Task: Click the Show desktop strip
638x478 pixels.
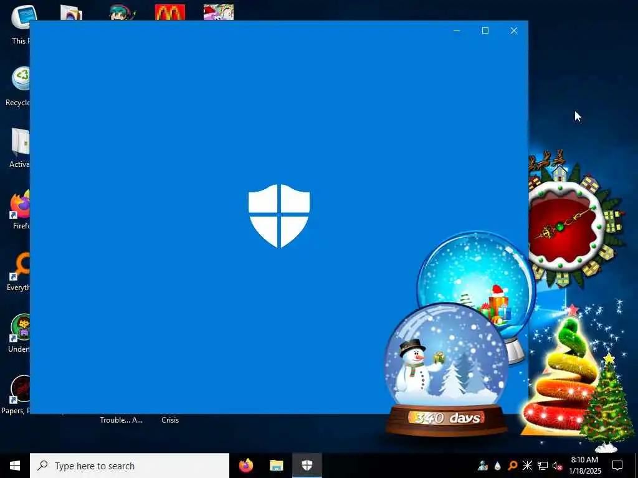Action: [x=636, y=466]
